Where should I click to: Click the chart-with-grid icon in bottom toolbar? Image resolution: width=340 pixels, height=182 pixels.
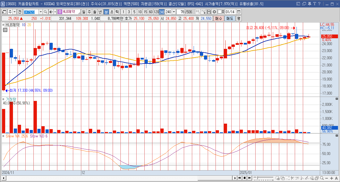pyautogui.click(x=277, y=178)
